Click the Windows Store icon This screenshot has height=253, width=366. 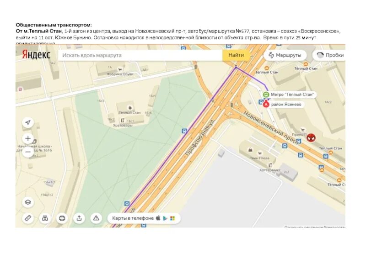tap(172, 218)
